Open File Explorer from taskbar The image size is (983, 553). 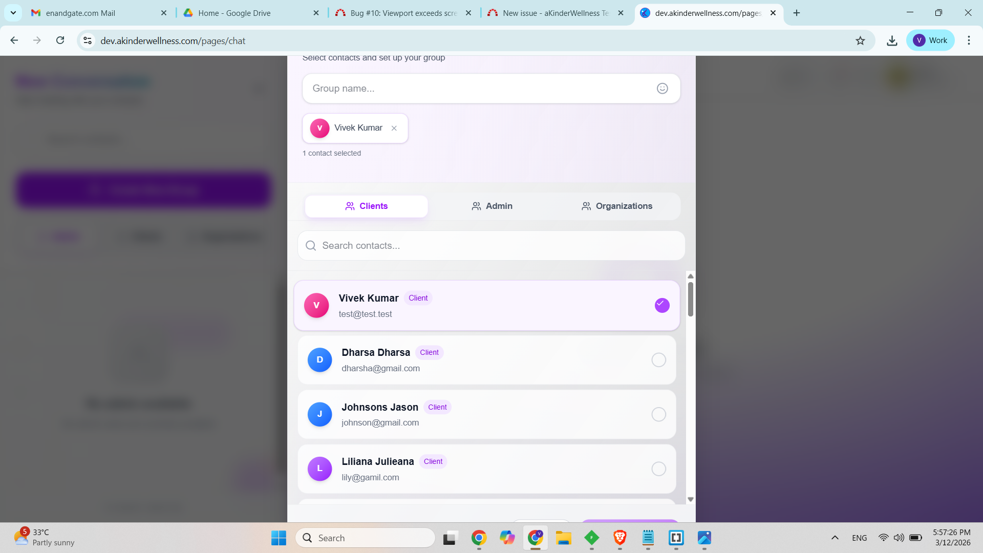pos(563,538)
